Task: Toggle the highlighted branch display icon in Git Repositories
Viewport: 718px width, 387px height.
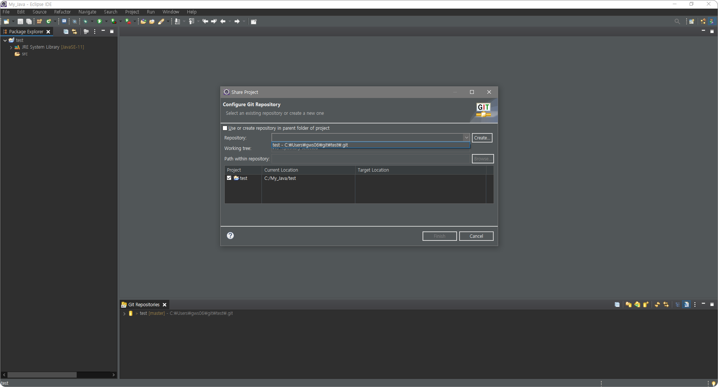Action: pyautogui.click(x=686, y=305)
